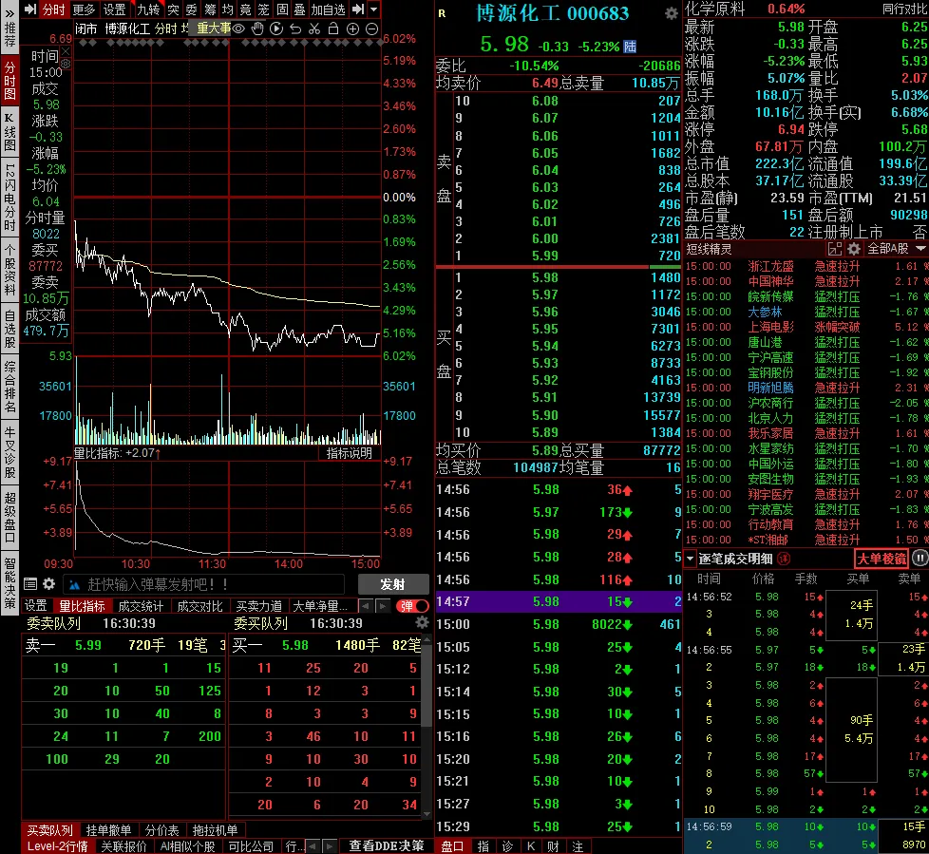Click the 重大事 event label
929x854 pixels.
214,28
